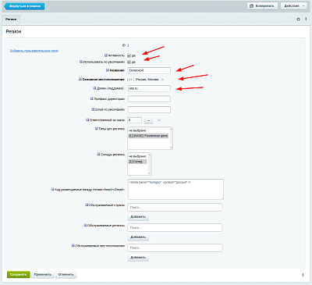Click hint icon beside Название label
Viewport: 312px width, 285px height.
pyautogui.click(x=108, y=70)
